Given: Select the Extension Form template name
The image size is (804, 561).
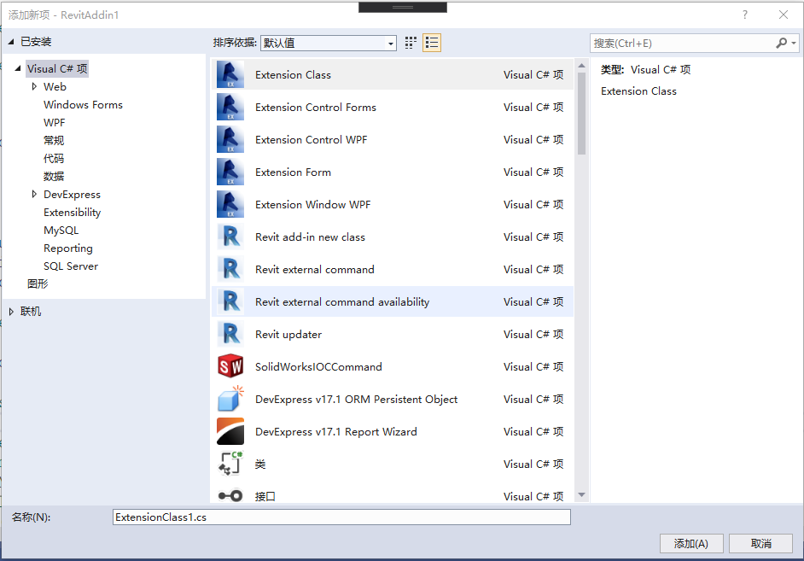Looking at the screenshot, I should [293, 172].
